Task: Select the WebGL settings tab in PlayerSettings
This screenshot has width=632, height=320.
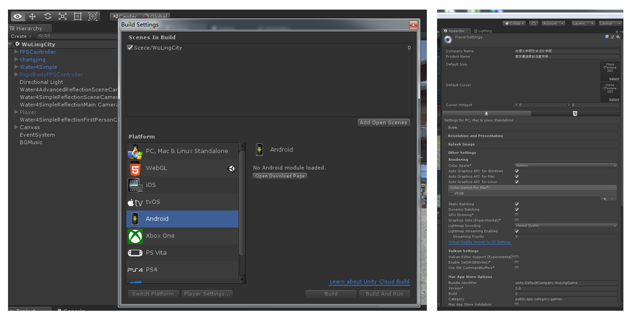Action: [575, 113]
